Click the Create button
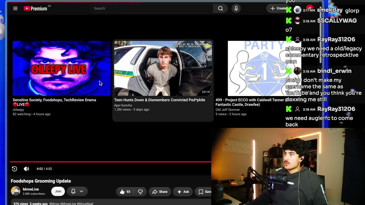 278,8
